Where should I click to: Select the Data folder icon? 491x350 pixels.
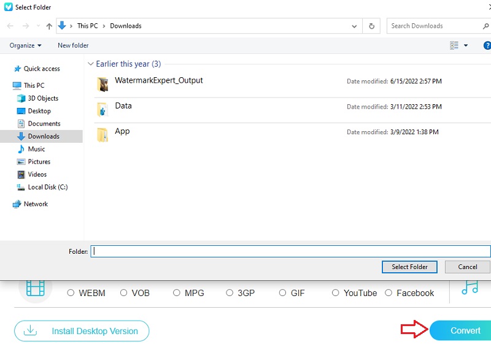coord(102,110)
